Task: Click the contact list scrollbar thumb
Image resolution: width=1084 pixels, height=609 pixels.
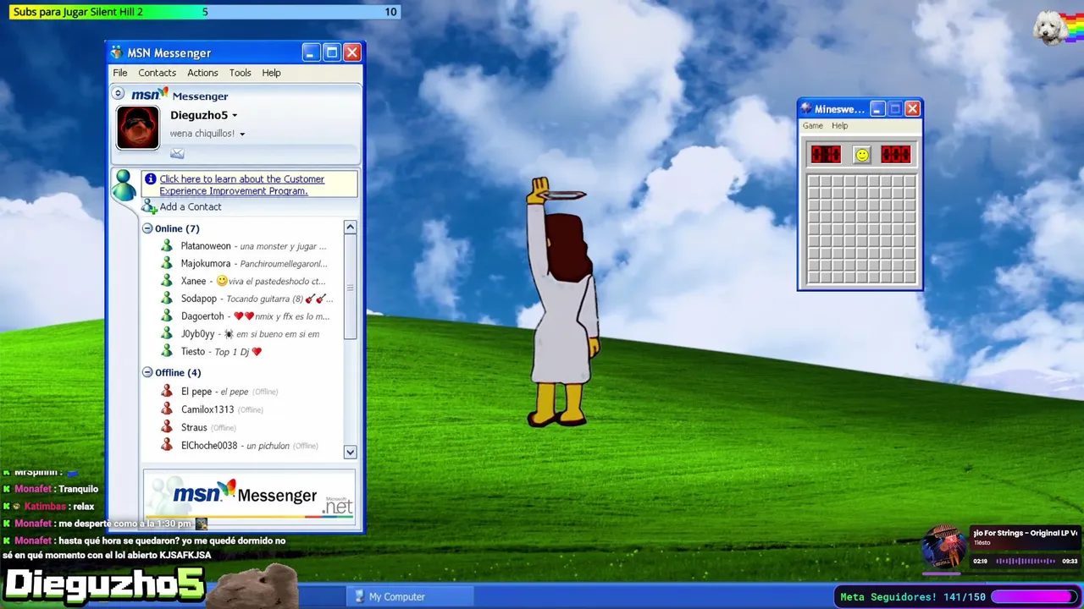Action: tap(350, 287)
